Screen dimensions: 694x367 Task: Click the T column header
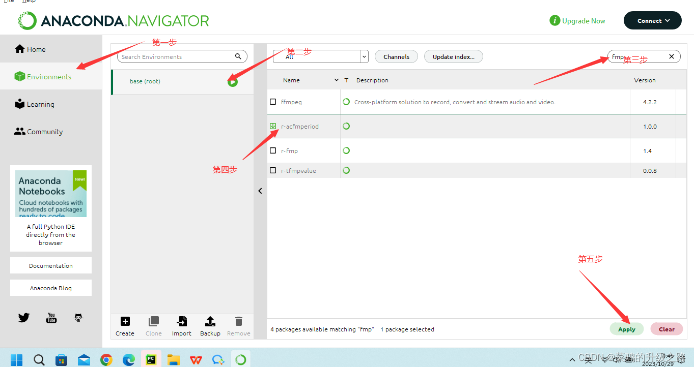pos(347,80)
